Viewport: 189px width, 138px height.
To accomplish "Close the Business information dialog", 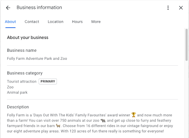I will (x=181, y=8).
